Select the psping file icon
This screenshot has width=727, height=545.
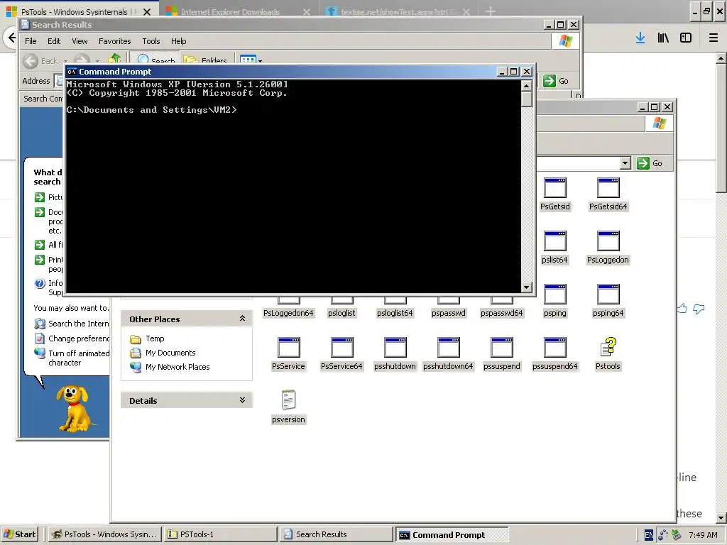pyautogui.click(x=554, y=294)
